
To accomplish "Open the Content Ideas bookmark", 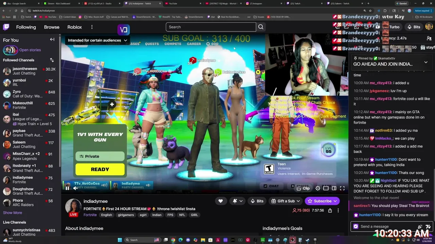I will click(x=68, y=17).
